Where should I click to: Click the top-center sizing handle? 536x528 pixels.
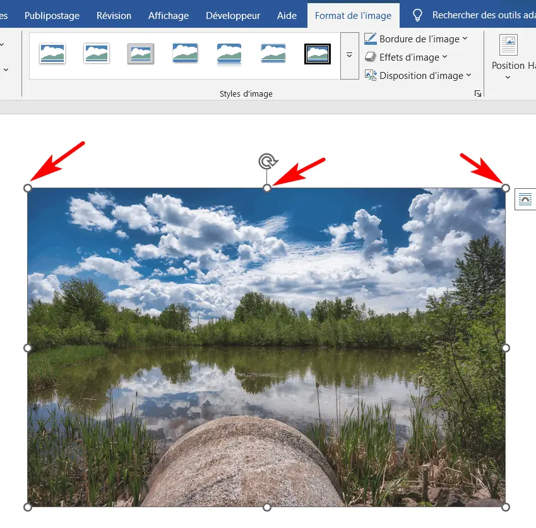[x=267, y=188]
